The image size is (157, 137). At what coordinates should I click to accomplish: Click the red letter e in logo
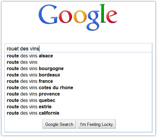click(111, 17)
